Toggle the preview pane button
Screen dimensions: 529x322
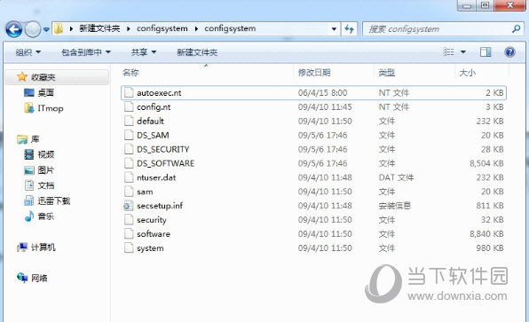coord(486,52)
